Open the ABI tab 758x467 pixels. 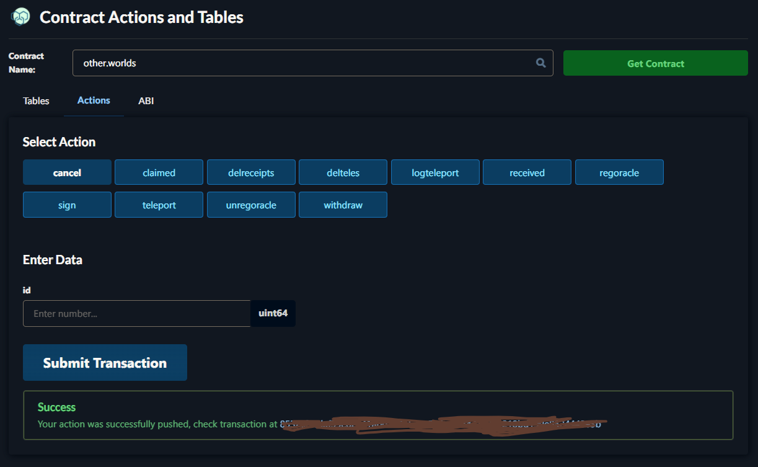tap(146, 100)
